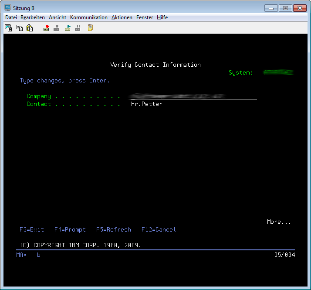Open the Ansicht menu

(57, 17)
